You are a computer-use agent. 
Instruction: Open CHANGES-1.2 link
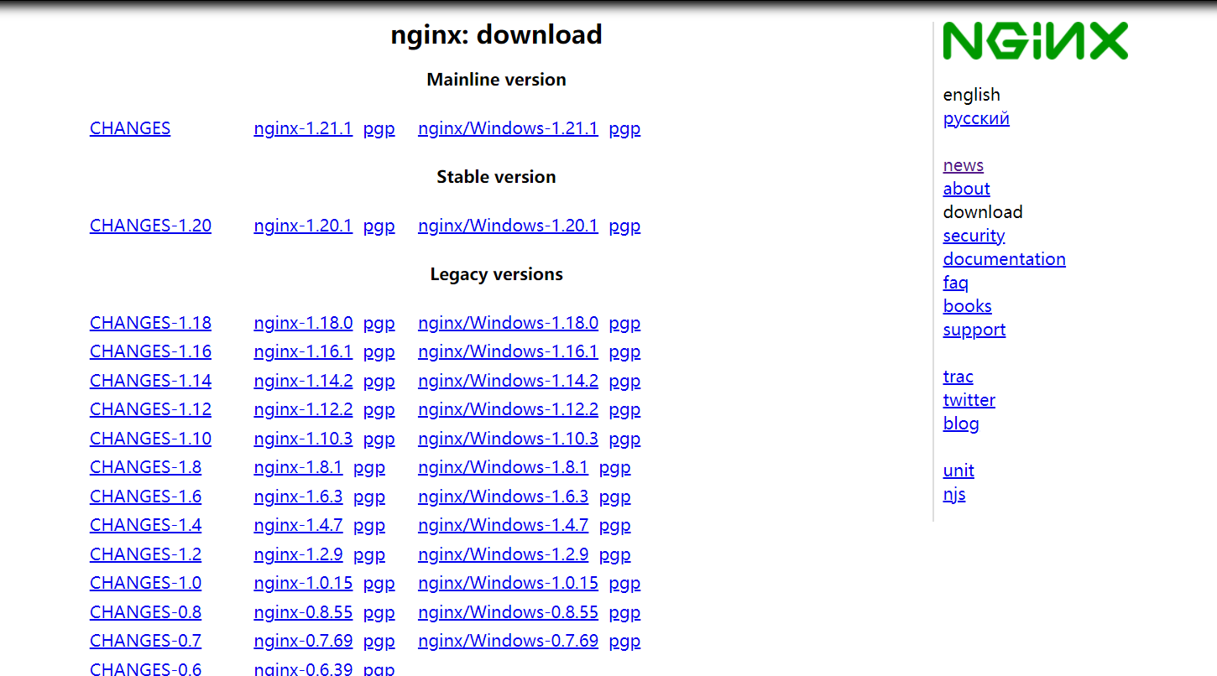[145, 554]
